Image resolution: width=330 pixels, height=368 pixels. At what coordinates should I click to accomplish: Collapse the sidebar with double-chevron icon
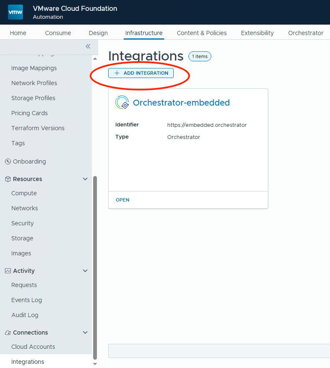[x=88, y=46]
